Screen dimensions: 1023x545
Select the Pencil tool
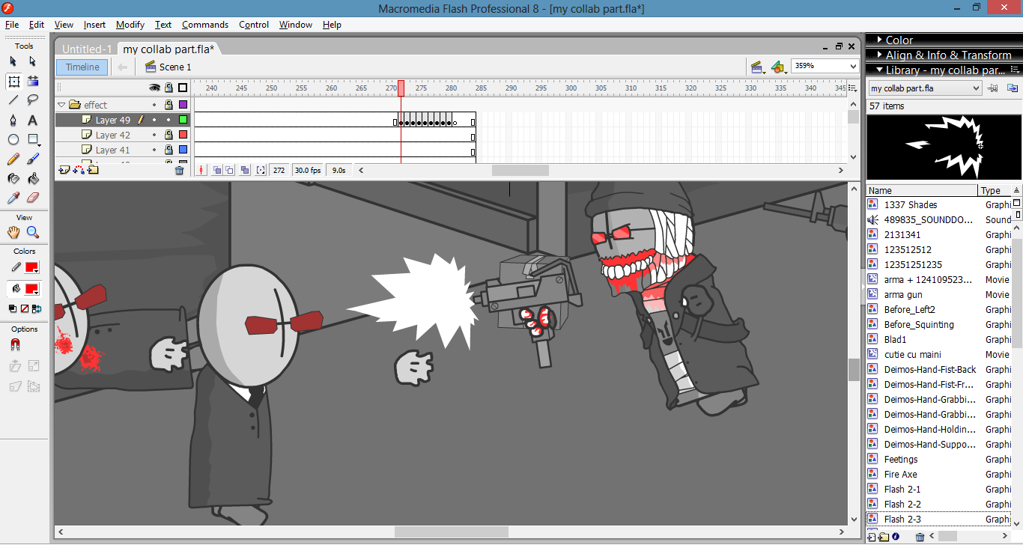(13, 159)
